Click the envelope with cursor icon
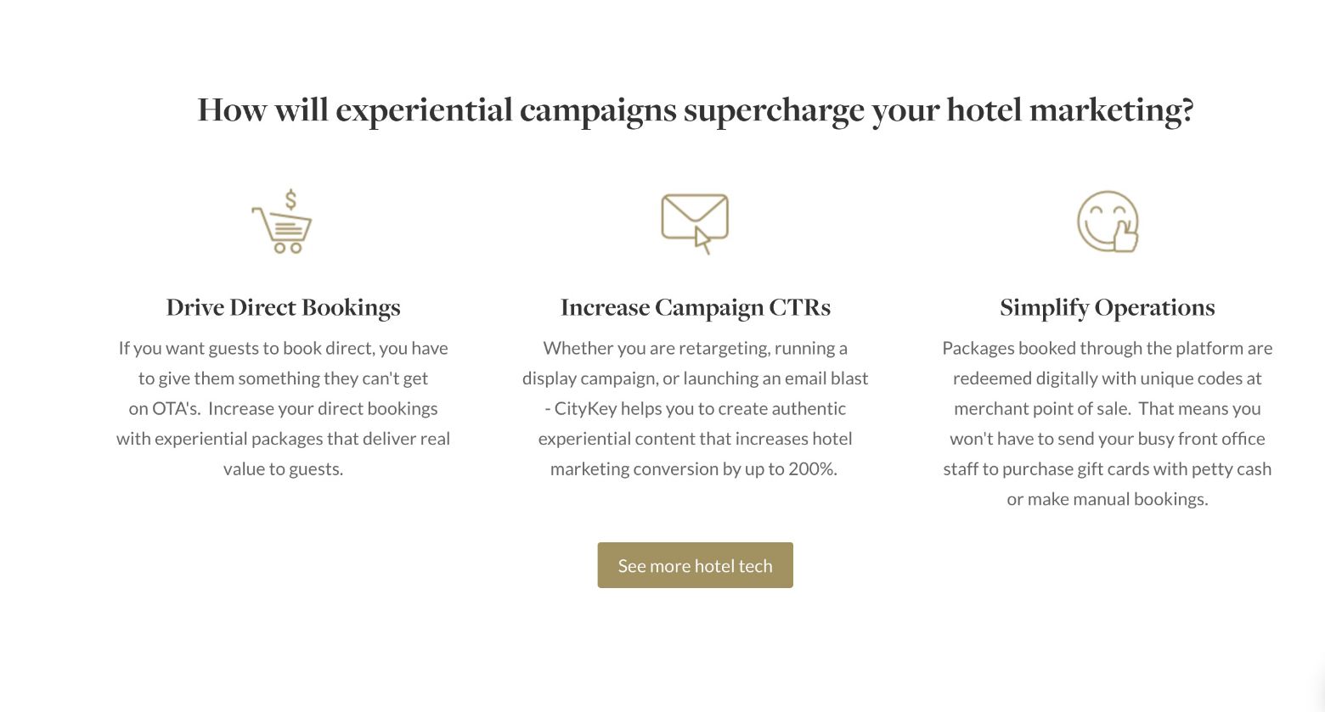Screen dimensions: 1325x712 click(694, 219)
